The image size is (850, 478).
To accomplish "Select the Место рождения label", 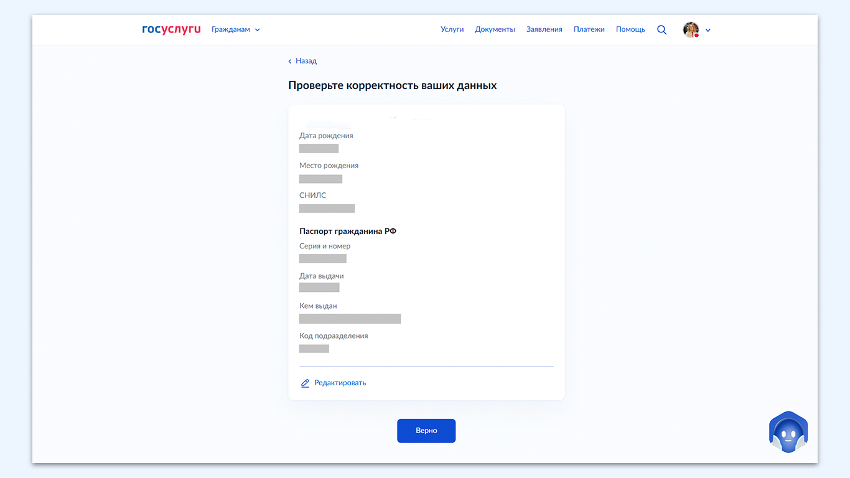I will 329,166.
